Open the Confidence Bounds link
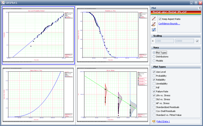The height and width of the screenshot is (126, 203). 169,24
